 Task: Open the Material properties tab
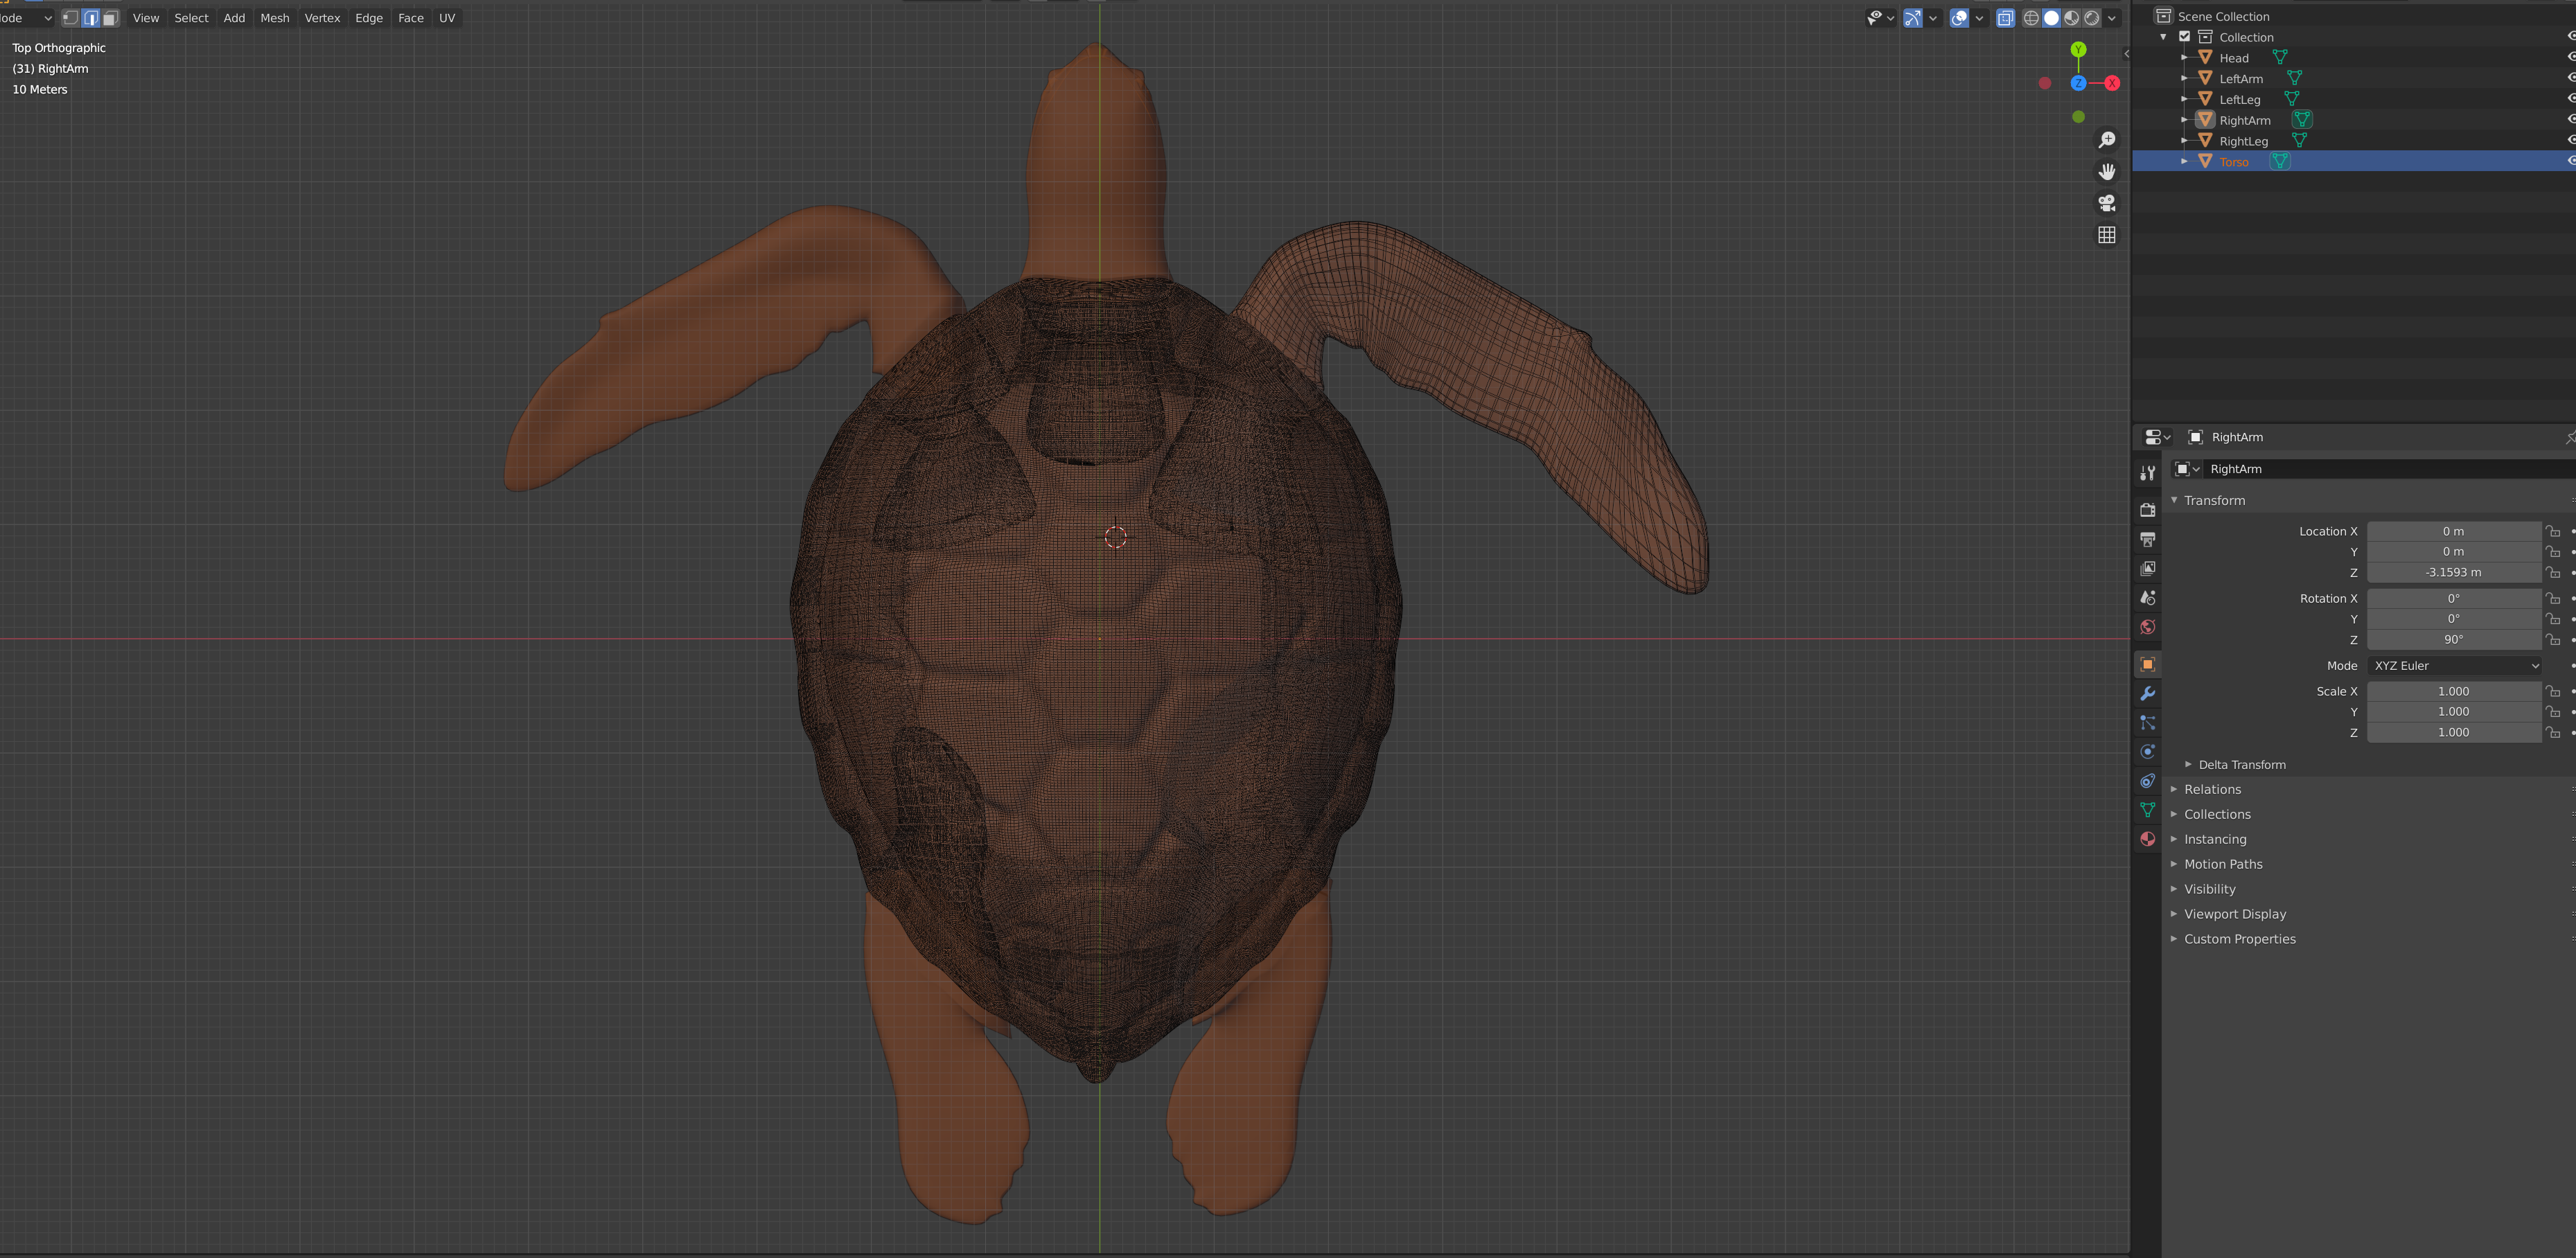(x=2147, y=839)
